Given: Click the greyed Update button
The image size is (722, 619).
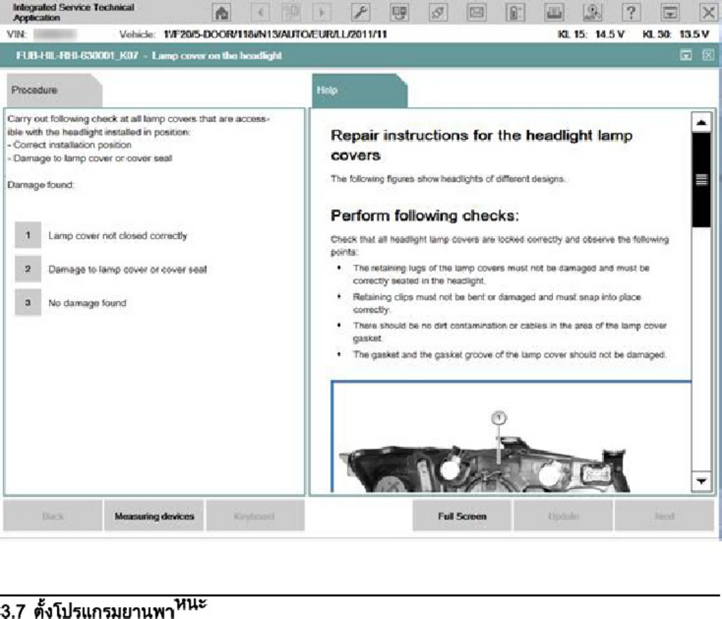Looking at the screenshot, I should coord(563,516).
